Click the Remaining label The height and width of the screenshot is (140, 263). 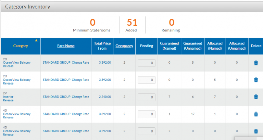coord(171,30)
